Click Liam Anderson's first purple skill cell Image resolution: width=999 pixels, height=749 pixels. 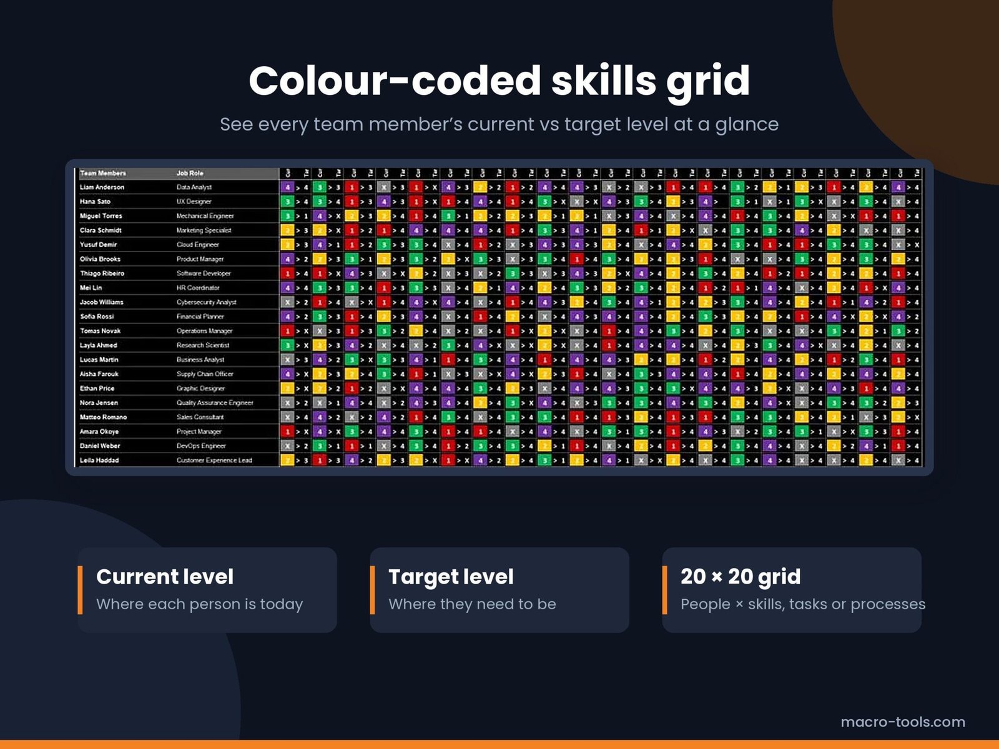tap(287, 187)
